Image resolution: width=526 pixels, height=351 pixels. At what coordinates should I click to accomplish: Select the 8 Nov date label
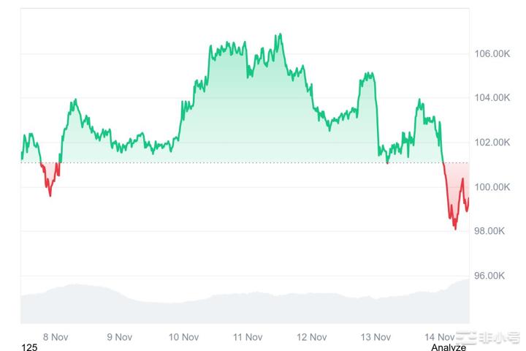pos(56,336)
